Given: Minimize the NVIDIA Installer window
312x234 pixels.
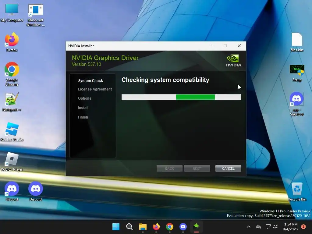Looking at the screenshot, I should coord(211,46).
